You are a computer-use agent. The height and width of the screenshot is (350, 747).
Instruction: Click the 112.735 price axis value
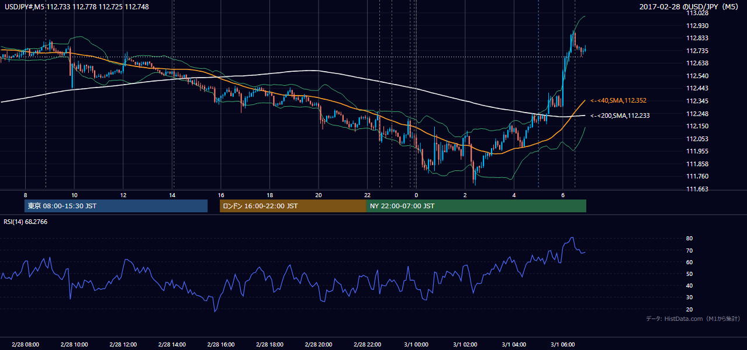tap(697, 51)
